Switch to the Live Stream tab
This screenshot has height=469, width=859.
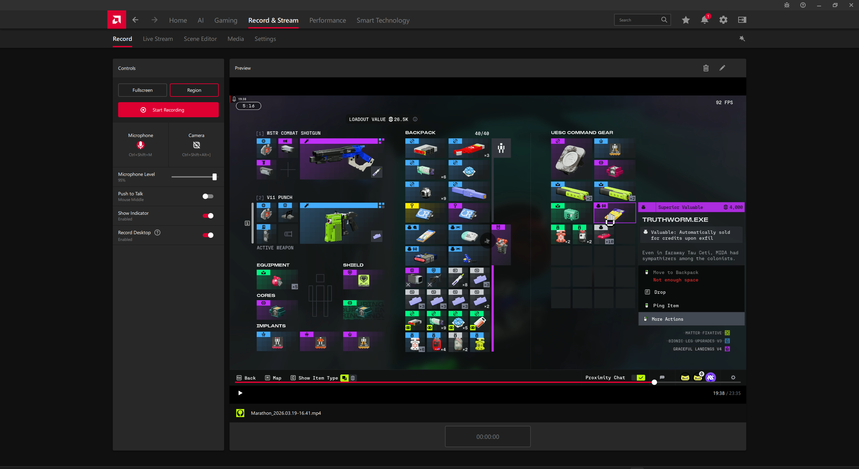pos(158,39)
